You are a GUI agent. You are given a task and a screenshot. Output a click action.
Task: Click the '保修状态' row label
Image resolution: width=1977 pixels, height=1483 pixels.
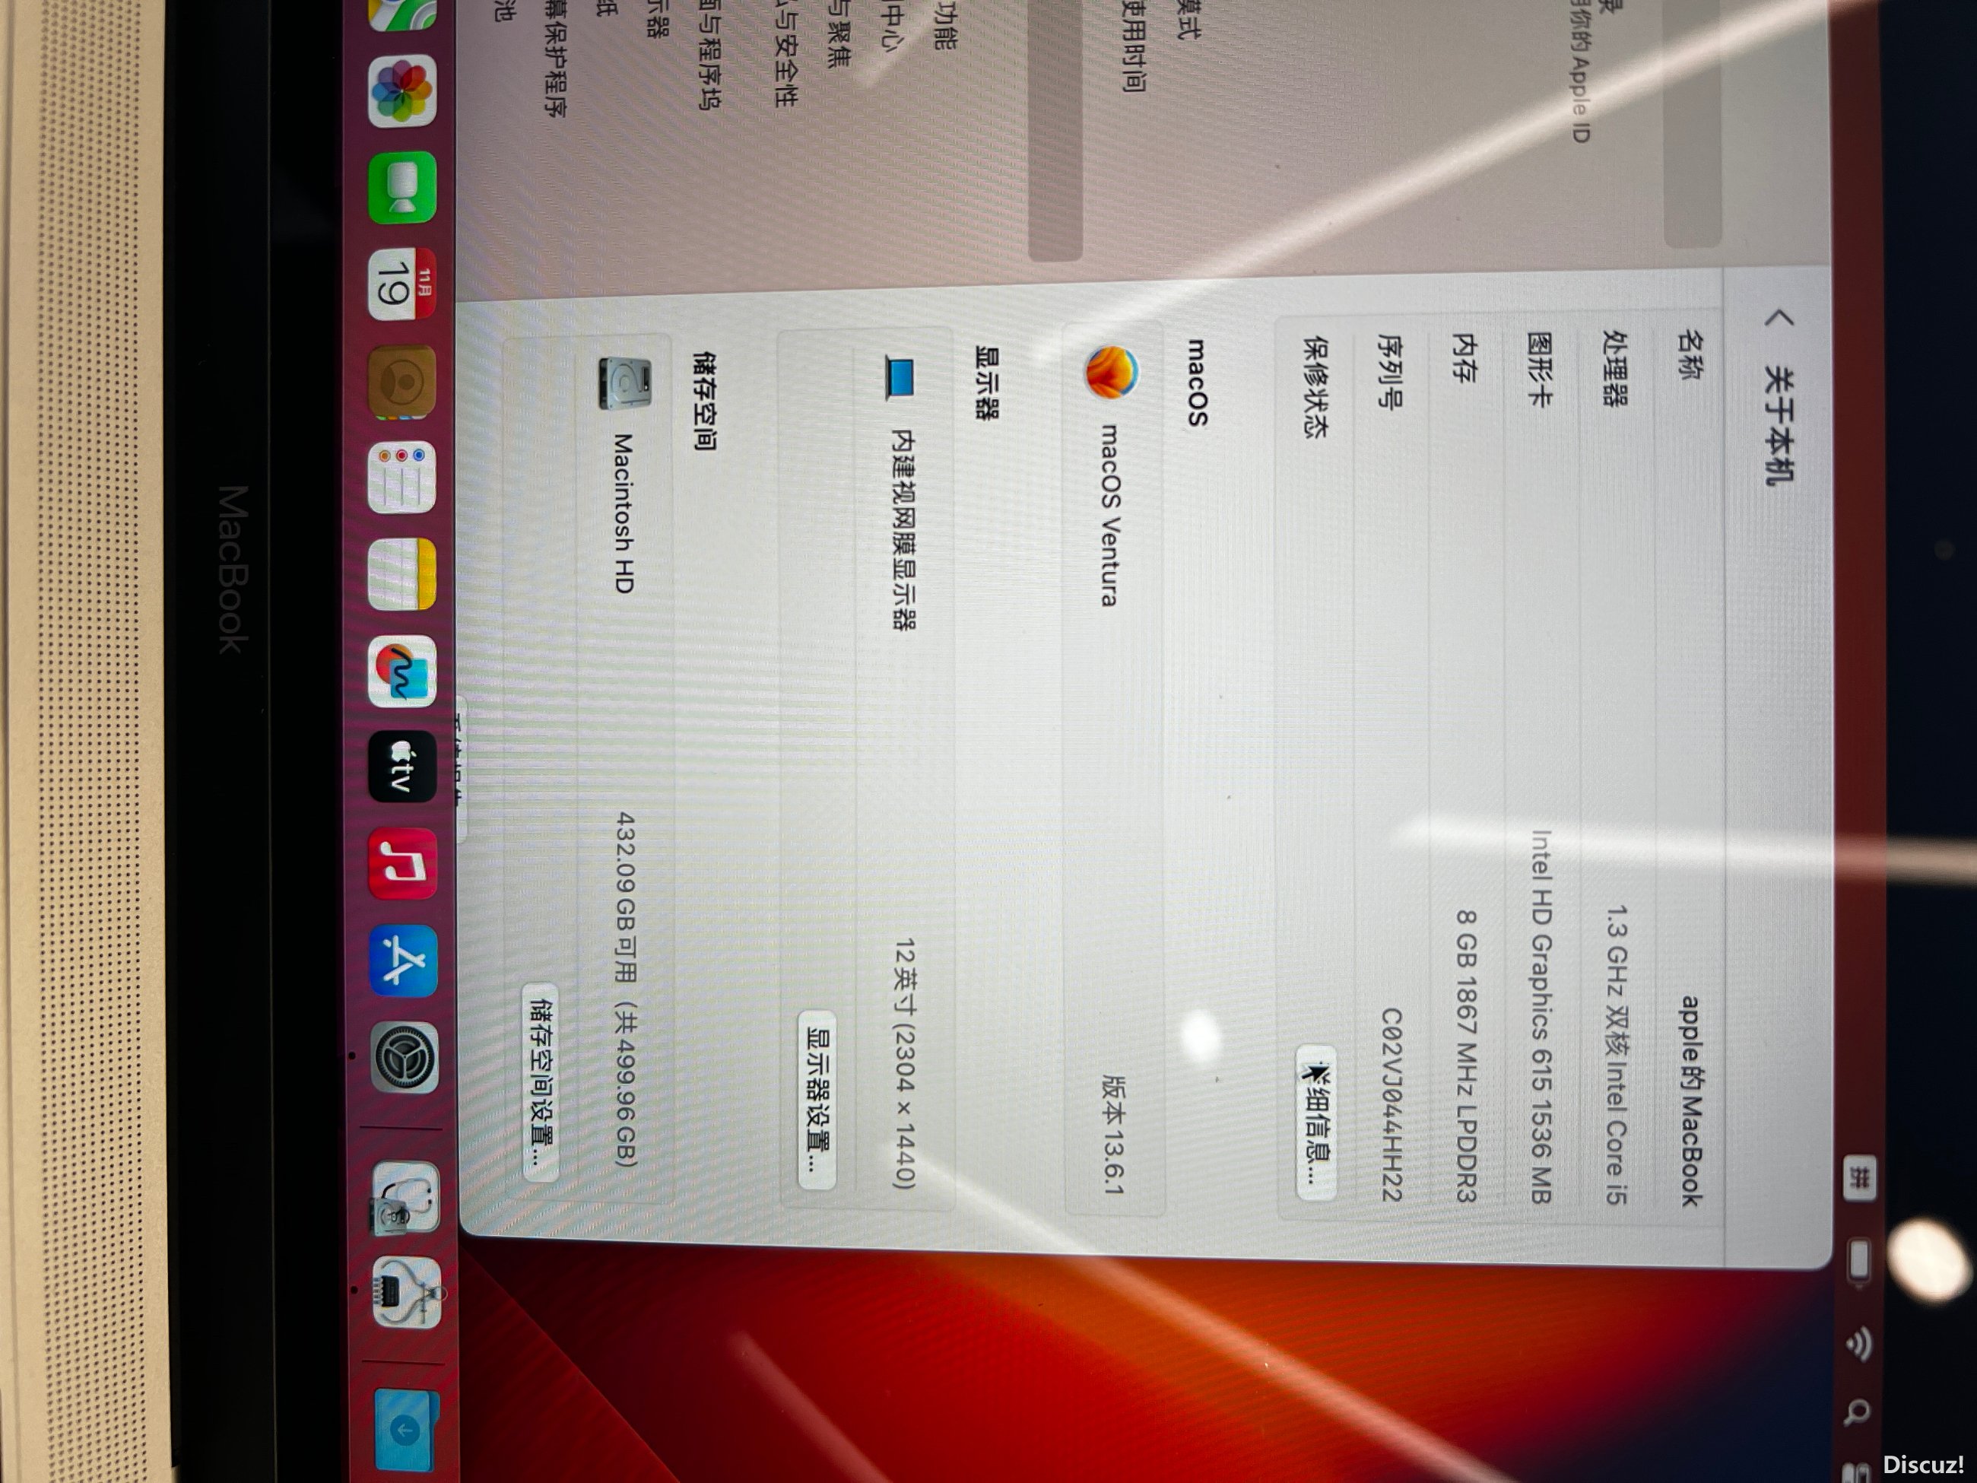(1315, 387)
